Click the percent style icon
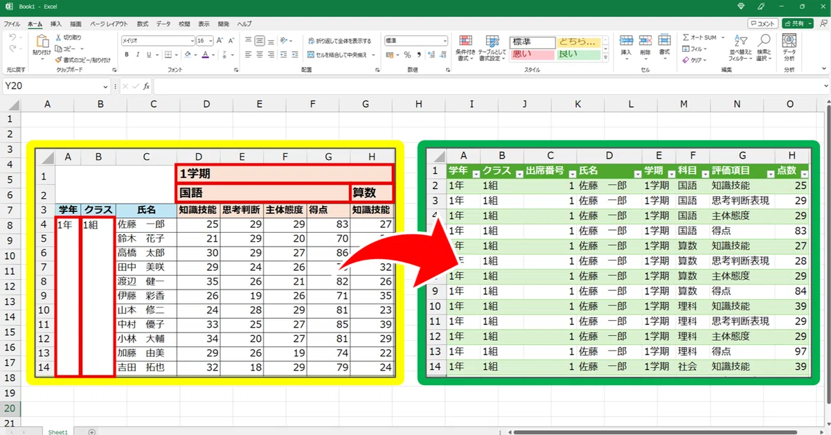Image resolution: width=831 pixels, height=435 pixels. coord(408,55)
